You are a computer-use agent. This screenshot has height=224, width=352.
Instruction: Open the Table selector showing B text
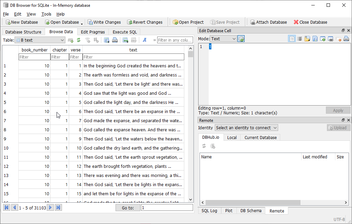pyautogui.click(x=40, y=40)
